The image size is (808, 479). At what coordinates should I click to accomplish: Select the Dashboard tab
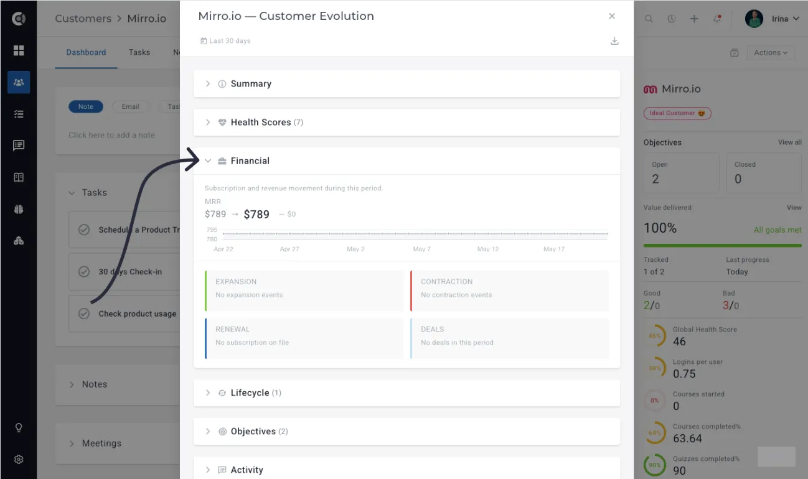86,52
